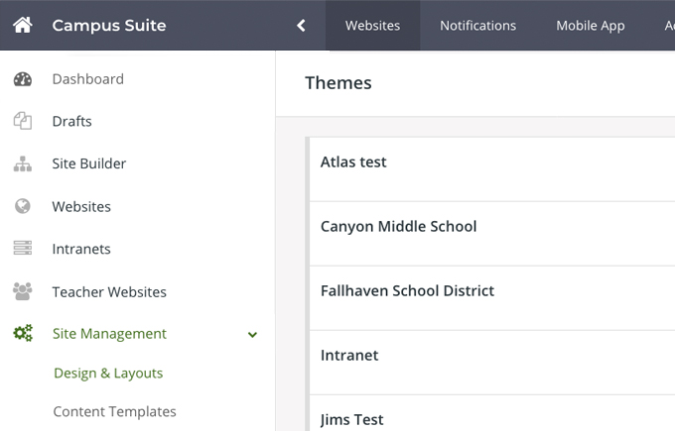Click the Websites globe icon

coord(23,207)
